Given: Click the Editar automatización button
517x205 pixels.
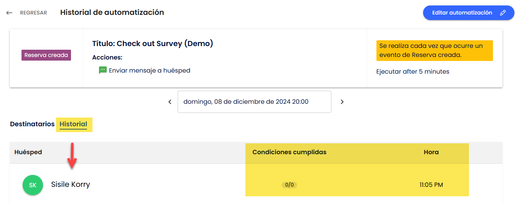Looking at the screenshot, I should point(469,13).
